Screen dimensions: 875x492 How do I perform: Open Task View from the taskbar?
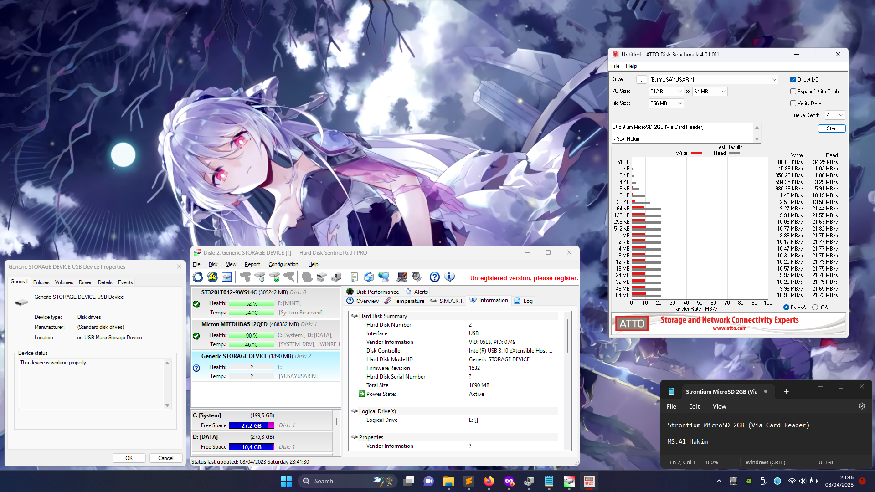(409, 481)
